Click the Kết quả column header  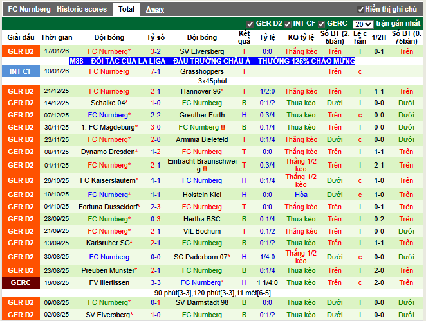(244, 37)
